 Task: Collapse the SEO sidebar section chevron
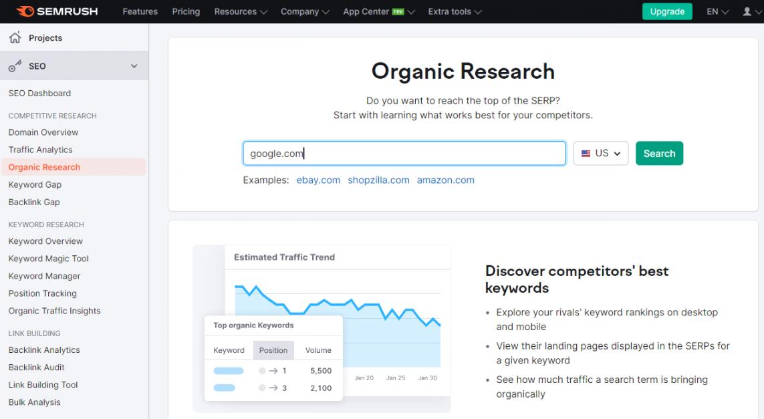134,66
